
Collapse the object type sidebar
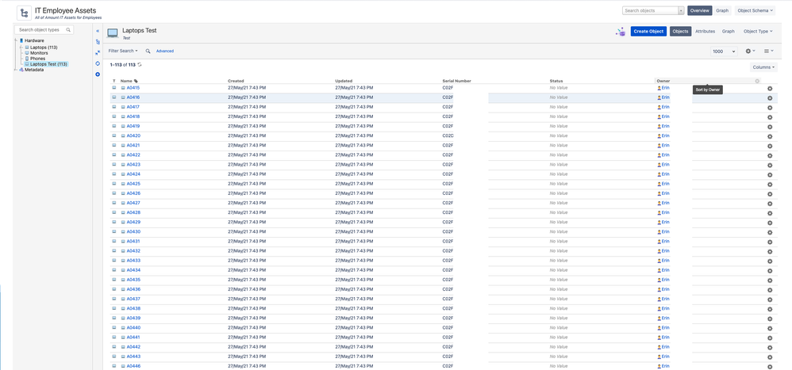98,31
